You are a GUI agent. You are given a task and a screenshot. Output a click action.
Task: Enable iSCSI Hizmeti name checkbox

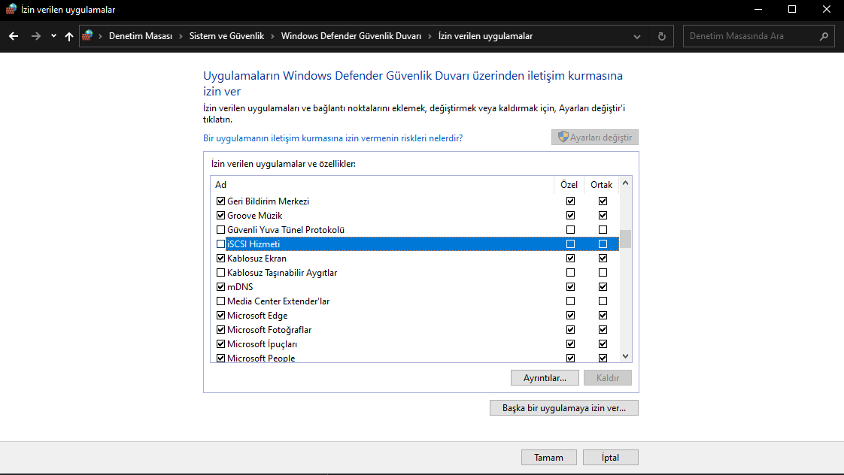(220, 244)
